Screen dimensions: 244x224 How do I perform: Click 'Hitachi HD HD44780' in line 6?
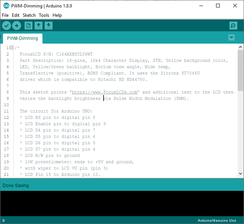click(121, 79)
